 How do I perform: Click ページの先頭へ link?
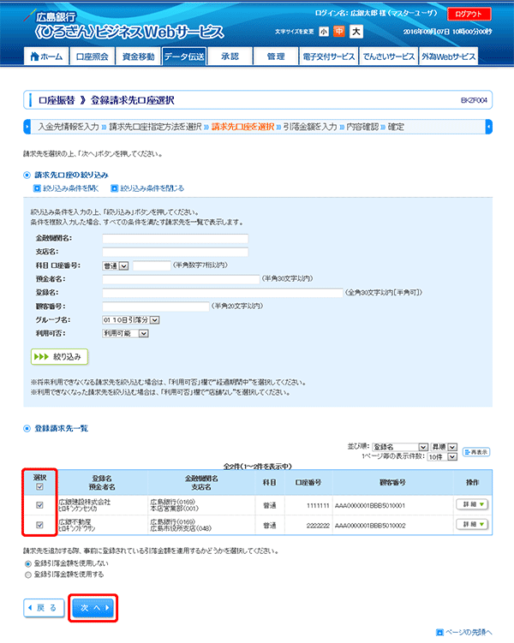(x=464, y=633)
